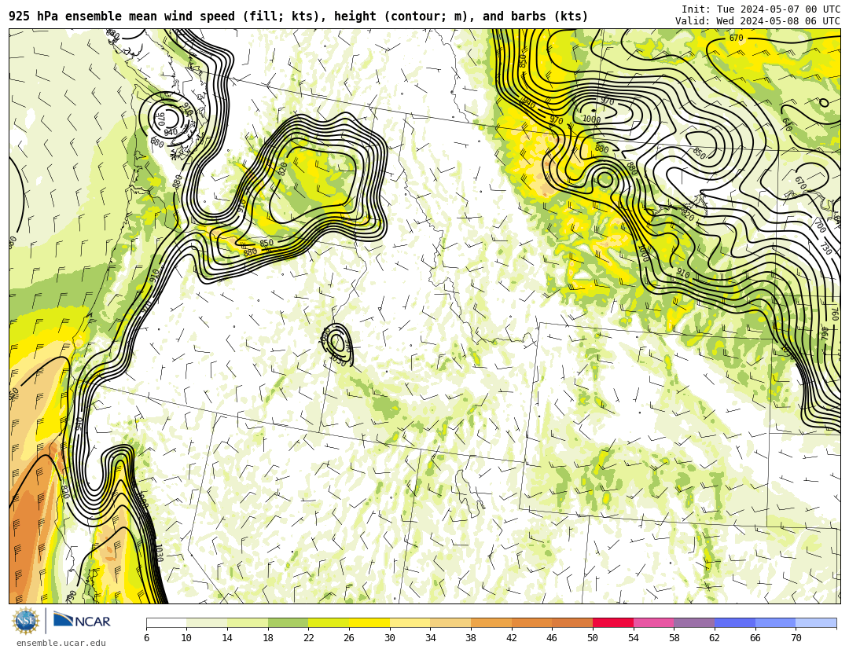Pick the red 50–54 kts swatch

click(x=613, y=622)
